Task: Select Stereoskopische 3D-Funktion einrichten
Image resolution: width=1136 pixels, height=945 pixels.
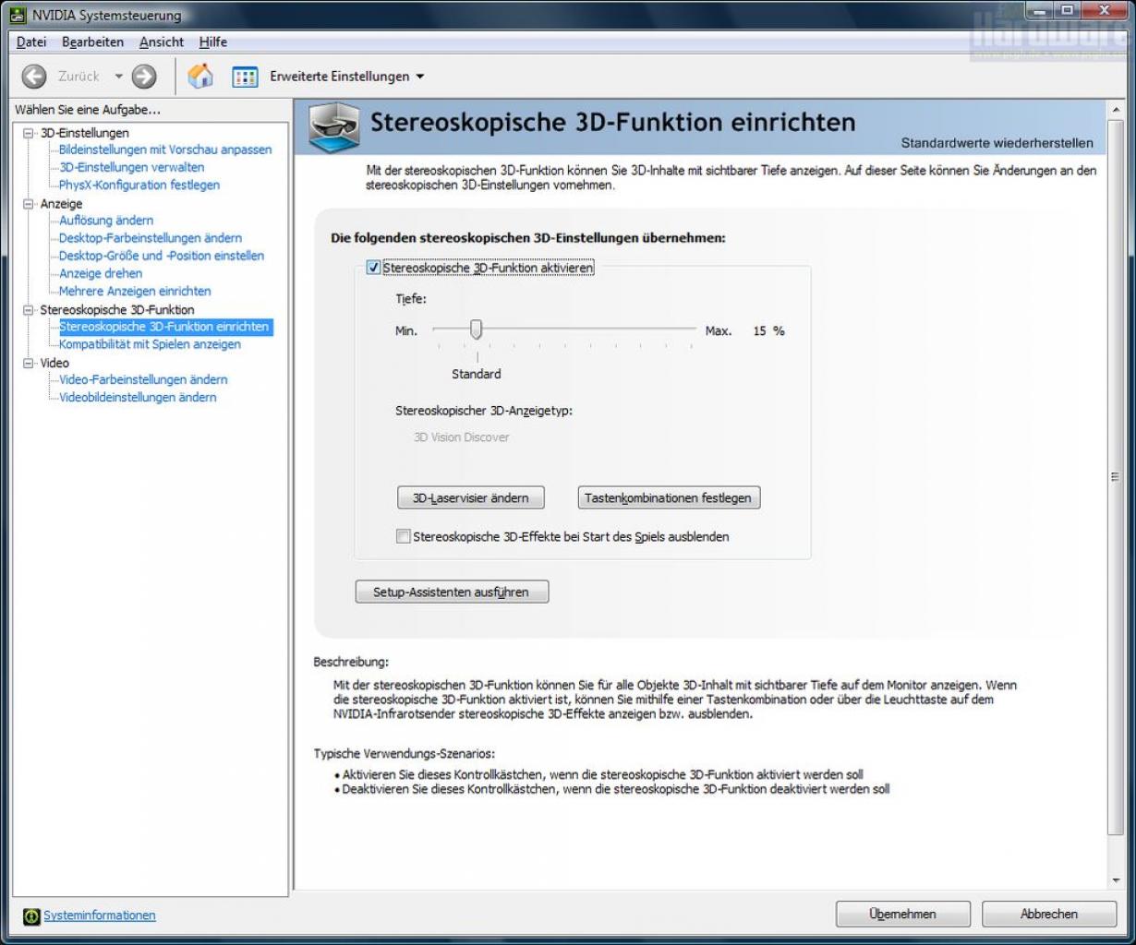Action: (x=165, y=327)
